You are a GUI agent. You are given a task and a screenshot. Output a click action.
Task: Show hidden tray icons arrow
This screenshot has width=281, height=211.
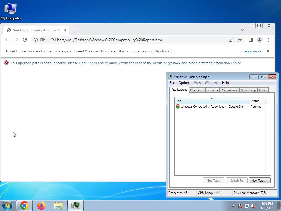pyautogui.click(x=233, y=206)
